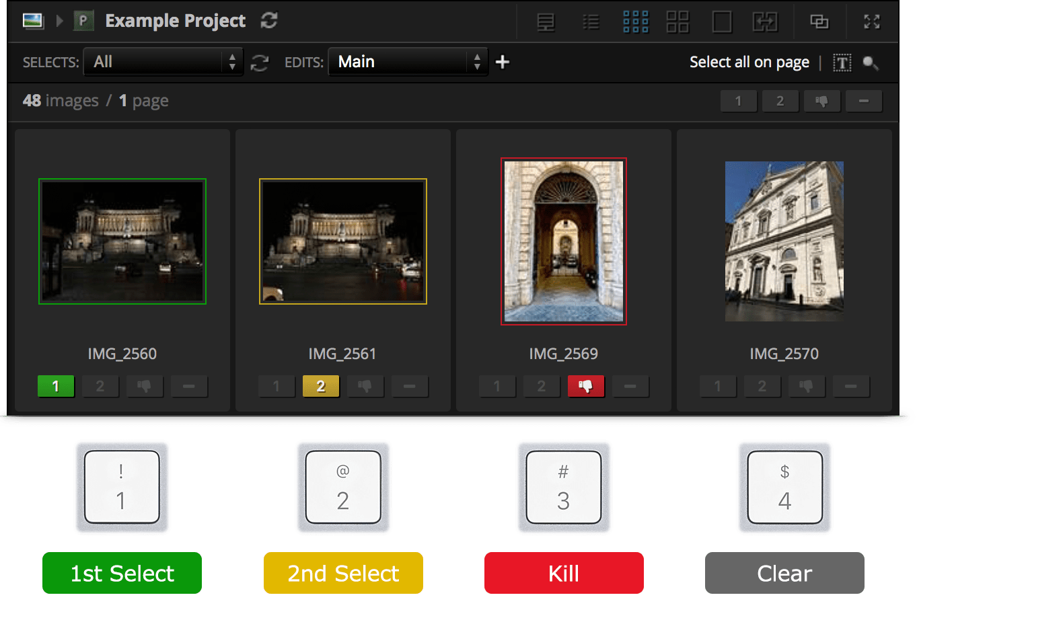Mark IMG_2561 as 1st select
This screenshot has height=620, width=1063.
[277, 387]
